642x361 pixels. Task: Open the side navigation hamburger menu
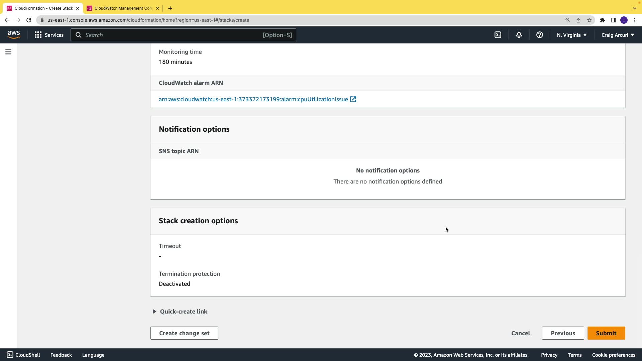pyautogui.click(x=8, y=52)
